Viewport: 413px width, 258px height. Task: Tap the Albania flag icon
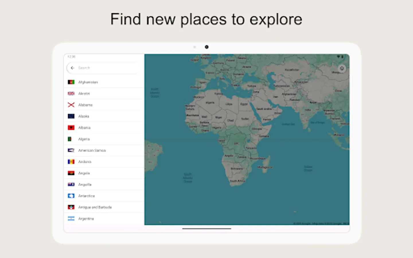[71, 128]
